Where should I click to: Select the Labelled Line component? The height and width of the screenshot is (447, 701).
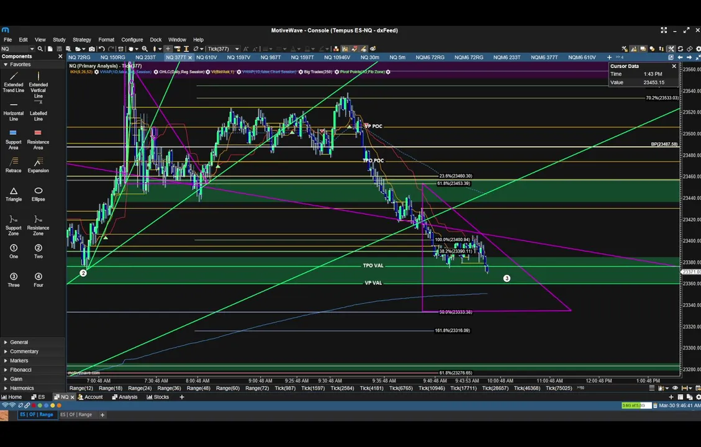[x=38, y=112]
